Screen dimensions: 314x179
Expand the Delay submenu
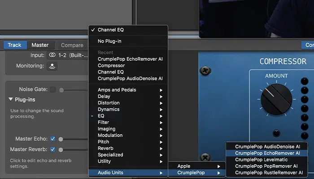coord(128,97)
